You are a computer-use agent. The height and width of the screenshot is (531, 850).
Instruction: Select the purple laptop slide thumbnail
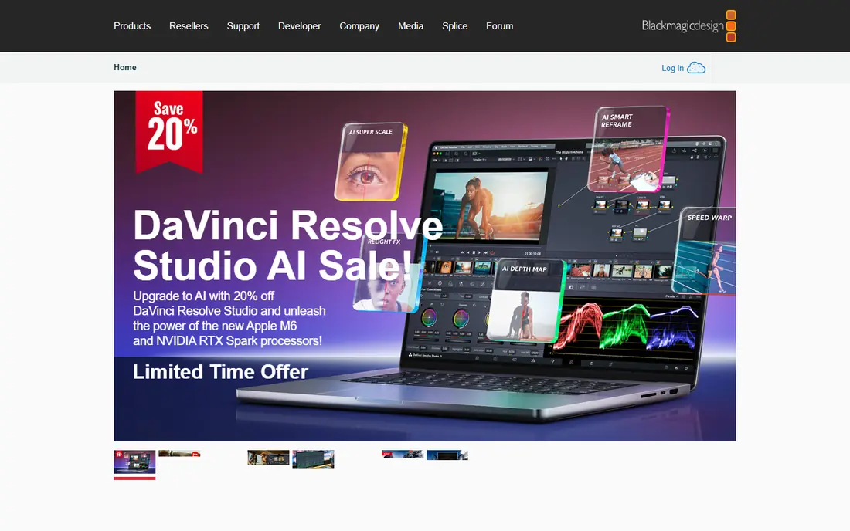[134, 462]
